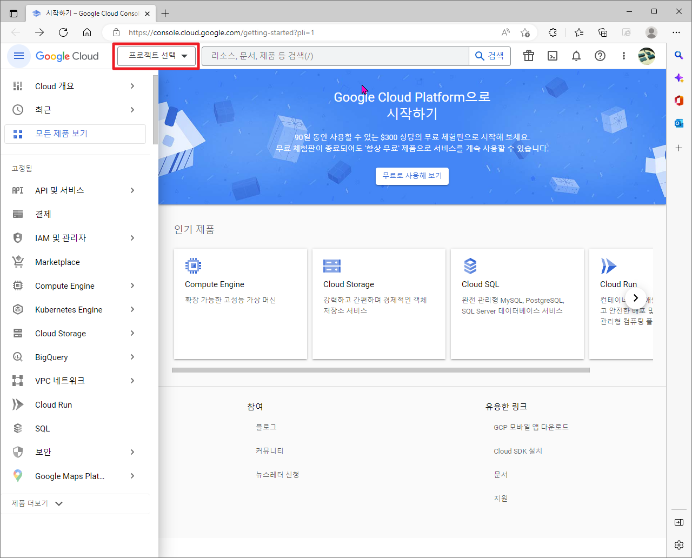
Task: Click the 검색 search button
Action: pyautogui.click(x=490, y=56)
